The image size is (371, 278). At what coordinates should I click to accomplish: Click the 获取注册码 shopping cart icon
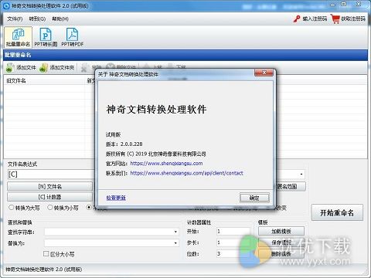coord(335,19)
